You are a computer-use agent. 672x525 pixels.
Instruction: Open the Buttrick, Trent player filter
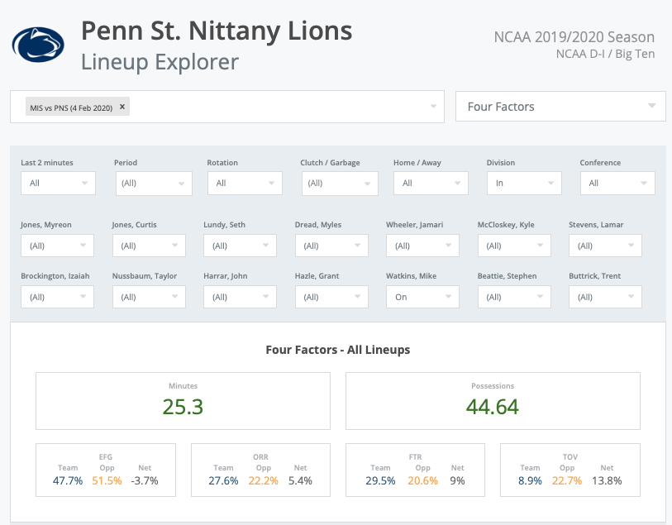[x=605, y=297]
